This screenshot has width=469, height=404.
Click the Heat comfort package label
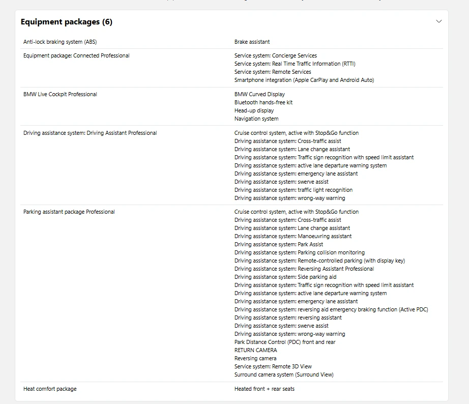[50, 389]
